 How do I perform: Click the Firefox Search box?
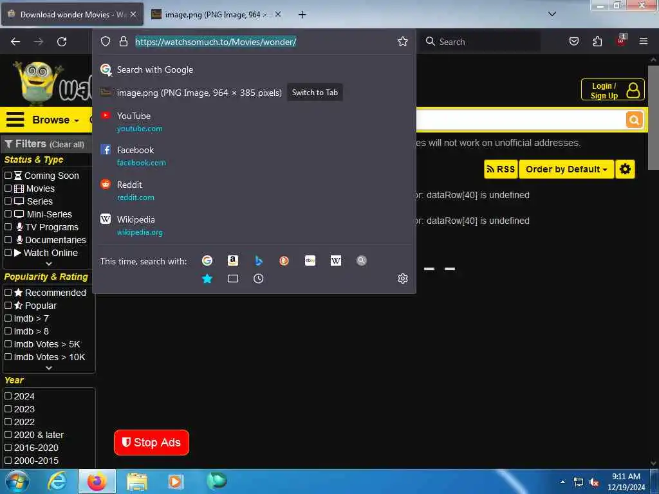(481, 42)
